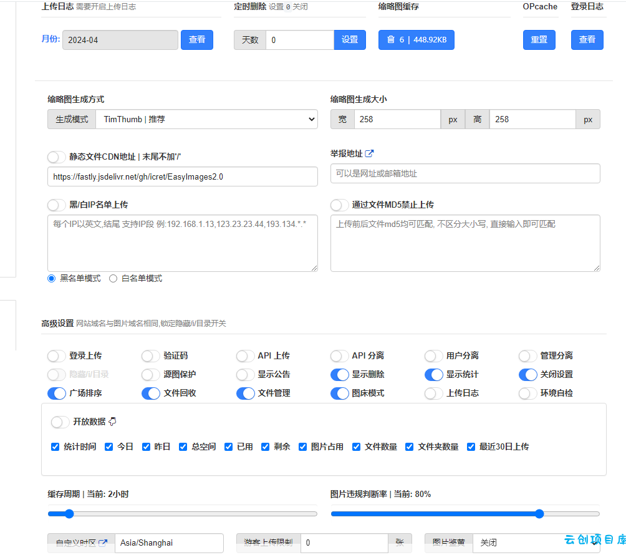Uncheck the image usage checkbox
626x555 pixels.
tap(302, 446)
